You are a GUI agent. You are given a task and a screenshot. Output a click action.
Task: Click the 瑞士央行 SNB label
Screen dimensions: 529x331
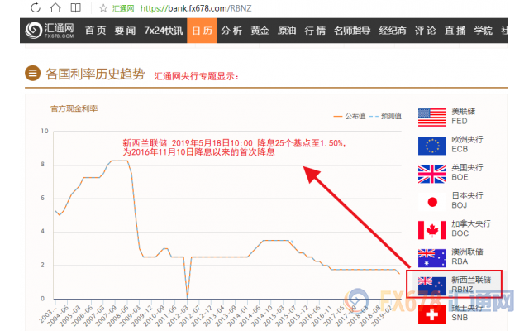pos(467,313)
